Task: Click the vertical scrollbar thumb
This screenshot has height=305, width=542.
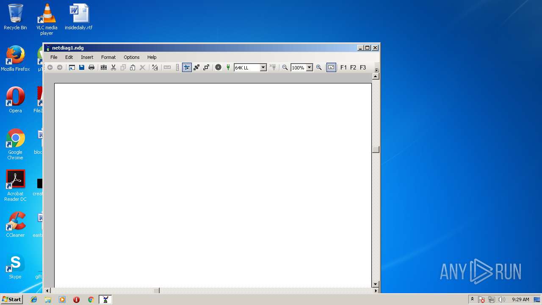Action: (376, 150)
